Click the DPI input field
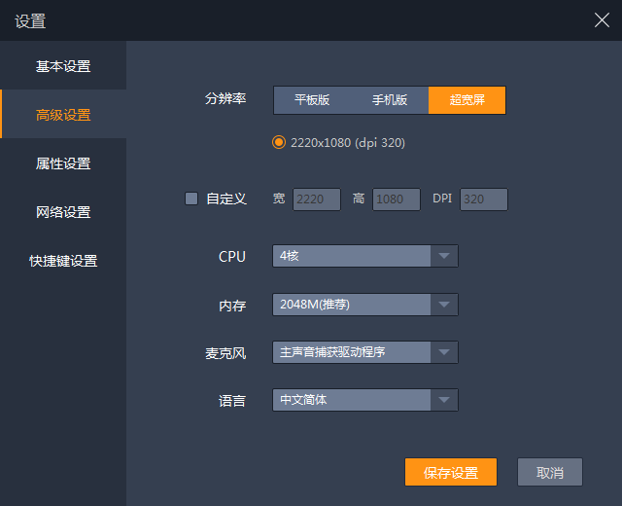This screenshot has height=506, width=622. pos(483,199)
